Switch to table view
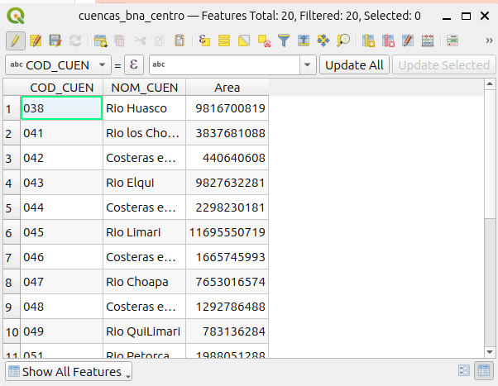Viewport: 498px width, 386px height. coord(481,371)
